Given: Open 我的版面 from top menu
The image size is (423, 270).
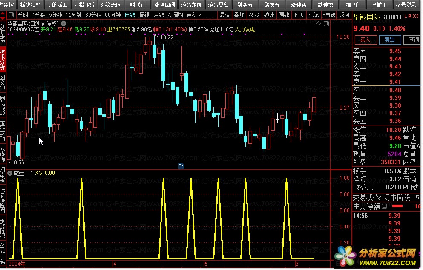Looking at the screenshot, I should (57, 5).
